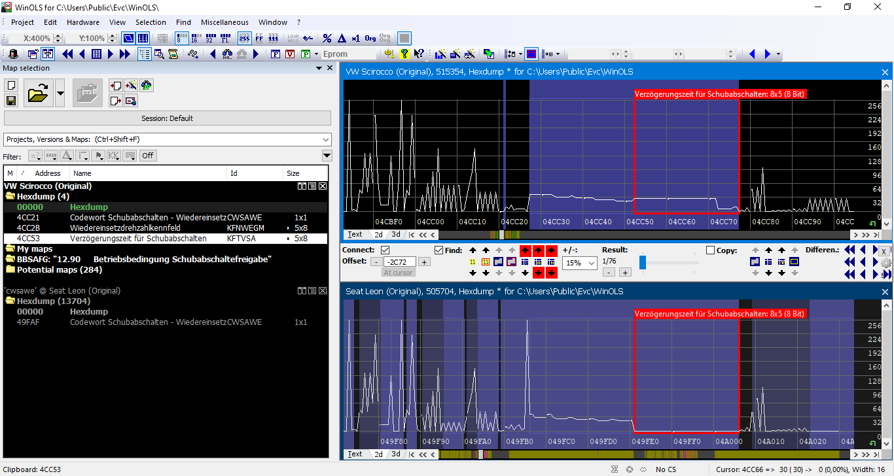This screenshot has width=894, height=476.
Task: Open the Miscellaneous menu
Action: [224, 22]
